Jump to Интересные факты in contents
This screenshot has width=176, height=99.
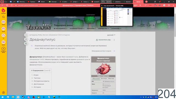click(42, 81)
